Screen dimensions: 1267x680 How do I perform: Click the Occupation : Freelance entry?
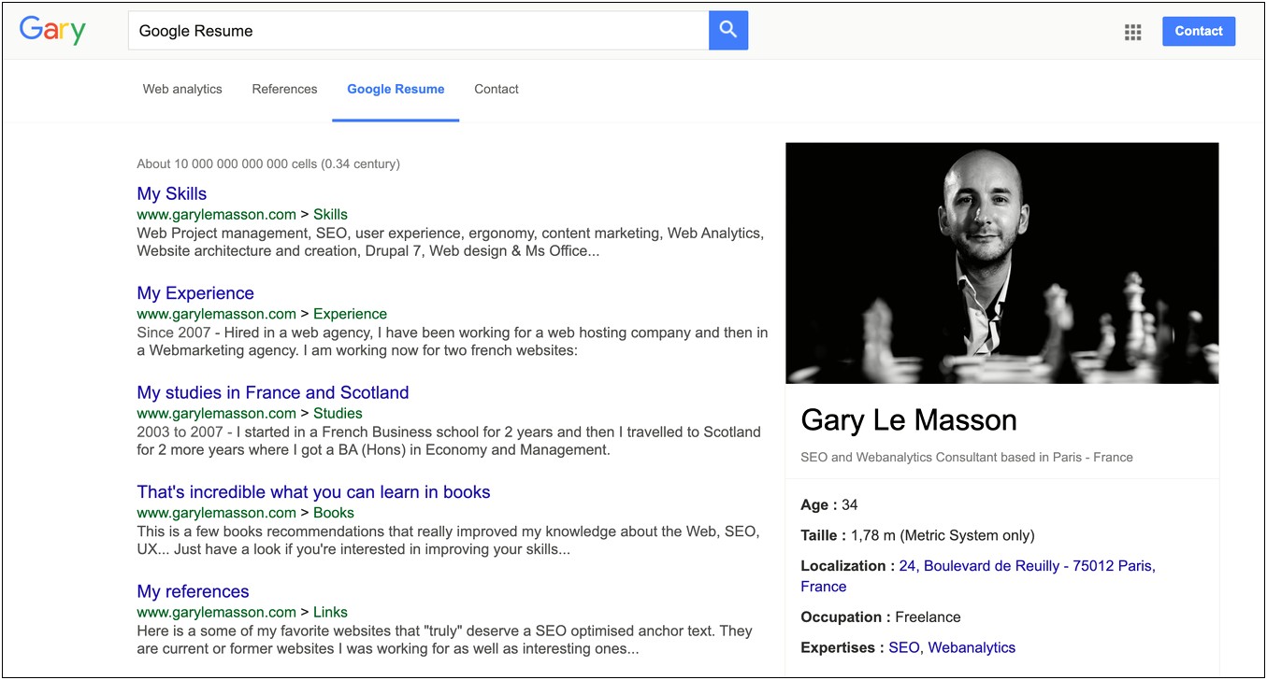click(881, 616)
